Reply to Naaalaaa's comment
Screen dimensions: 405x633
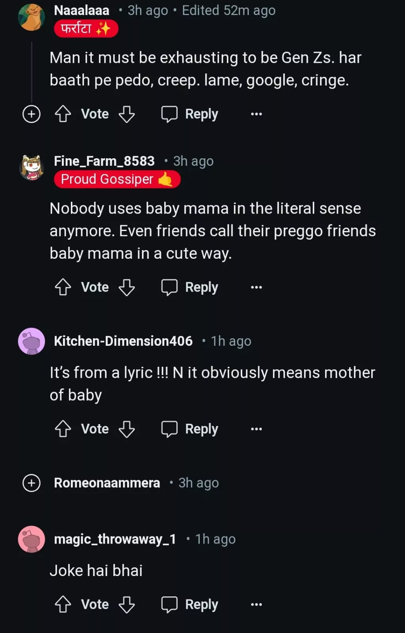(x=190, y=114)
